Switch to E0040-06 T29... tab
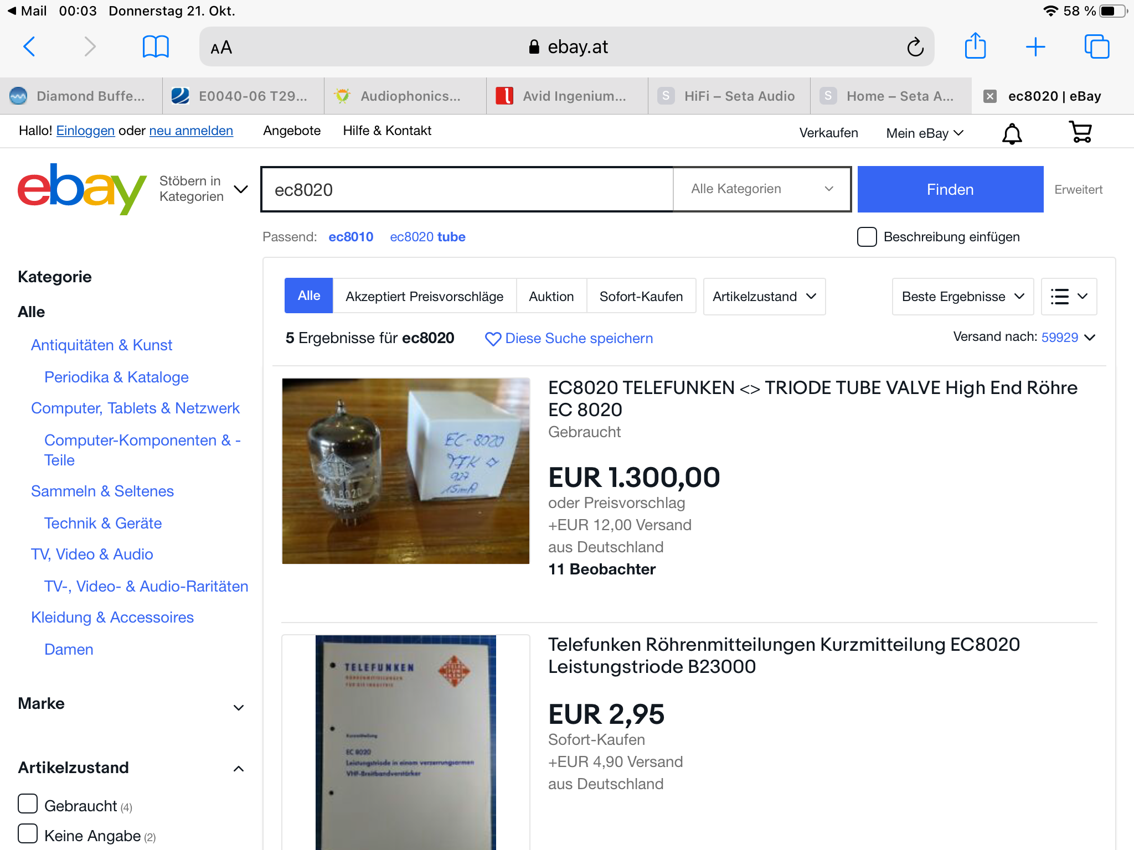 (243, 96)
